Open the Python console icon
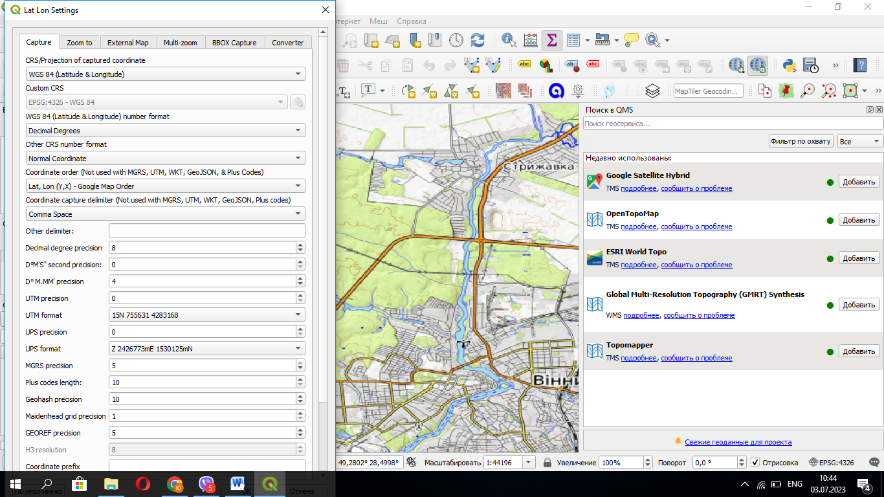884x497 pixels. tap(789, 65)
